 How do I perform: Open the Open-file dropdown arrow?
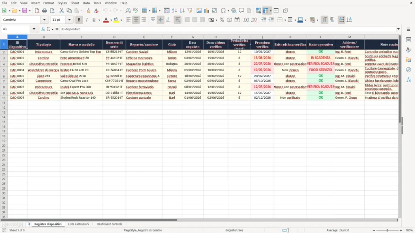[x=19, y=11]
